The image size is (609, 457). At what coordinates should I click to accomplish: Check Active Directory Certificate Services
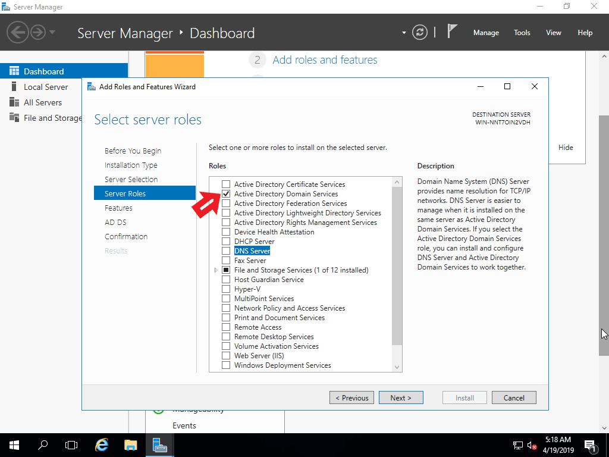pyautogui.click(x=226, y=184)
